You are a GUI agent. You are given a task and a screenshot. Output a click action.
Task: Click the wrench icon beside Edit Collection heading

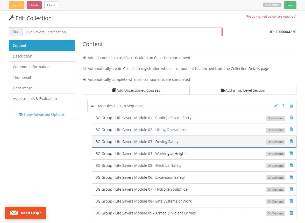point(11,18)
